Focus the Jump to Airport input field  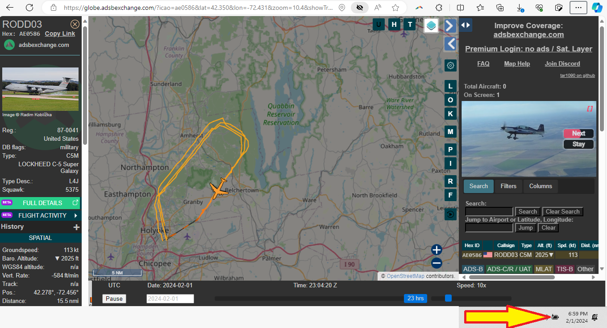click(x=489, y=228)
